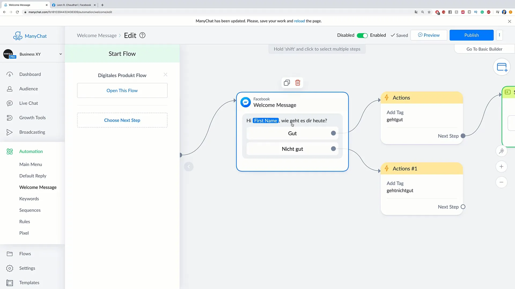Image resolution: width=515 pixels, height=289 pixels.
Task: Toggle the Disabled/Enabled flow switch
Action: click(x=363, y=35)
